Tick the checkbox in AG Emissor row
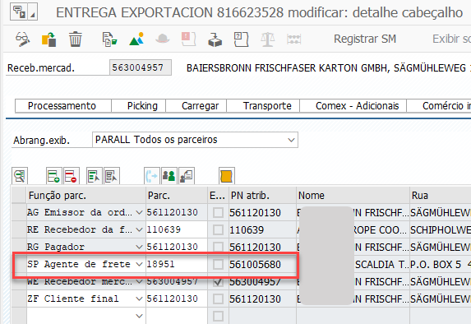The image size is (471, 324). 218,212
